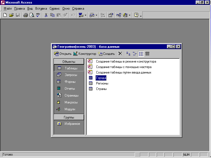Toggle the list view button

click(x=141, y=53)
